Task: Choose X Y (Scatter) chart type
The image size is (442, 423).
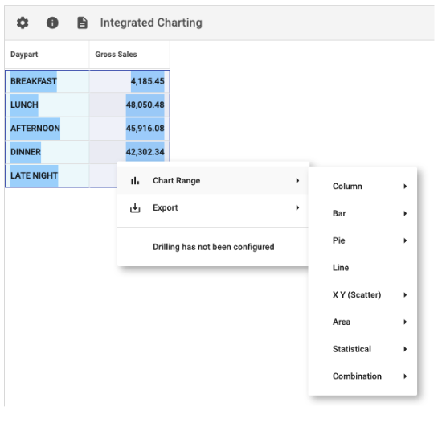Action: pos(362,294)
